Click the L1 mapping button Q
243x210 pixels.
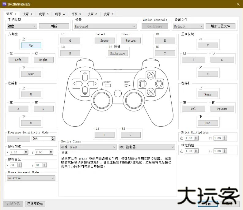pos(70,41)
